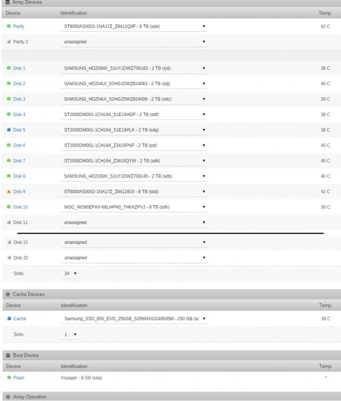
Task: Open the Disk 10 WDC_WD80EFAX dropdown
Action: click(133, 206)
